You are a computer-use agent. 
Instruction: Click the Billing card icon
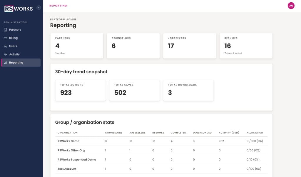click(x=5, y=38)
